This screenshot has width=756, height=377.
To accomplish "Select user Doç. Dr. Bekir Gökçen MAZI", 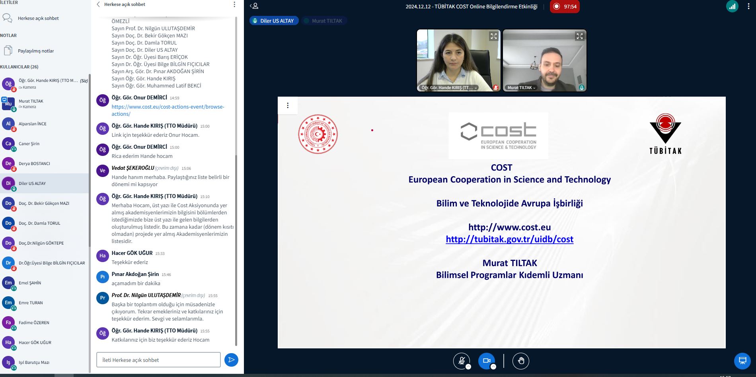I will click(x=45, y=203).
